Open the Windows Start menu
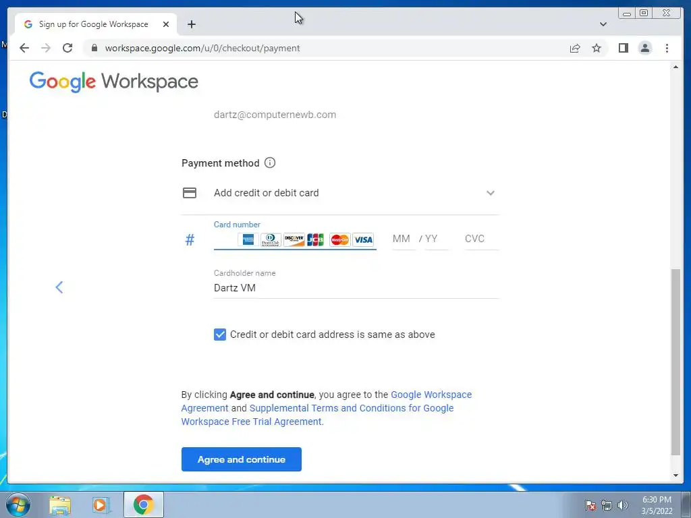The width and height of the screenshot is (691, 518). pos(18,505)
